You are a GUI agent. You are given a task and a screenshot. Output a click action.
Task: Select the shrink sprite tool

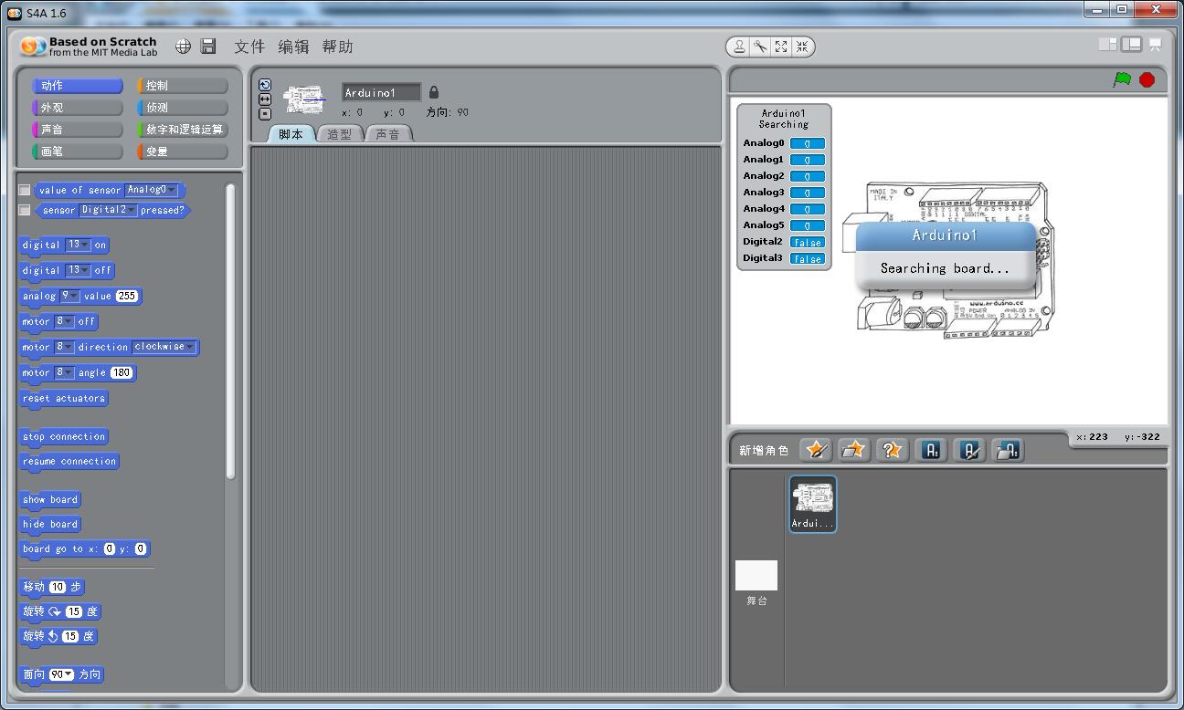(801, 47)
